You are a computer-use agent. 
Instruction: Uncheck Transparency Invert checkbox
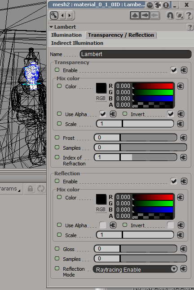[171, 114]
